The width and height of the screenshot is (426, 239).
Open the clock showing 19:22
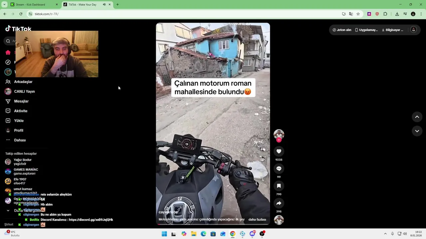(x=416, y=234)
